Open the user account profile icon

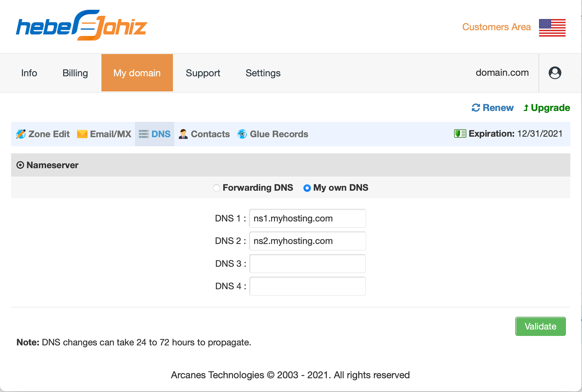click(x=555, y=73)
